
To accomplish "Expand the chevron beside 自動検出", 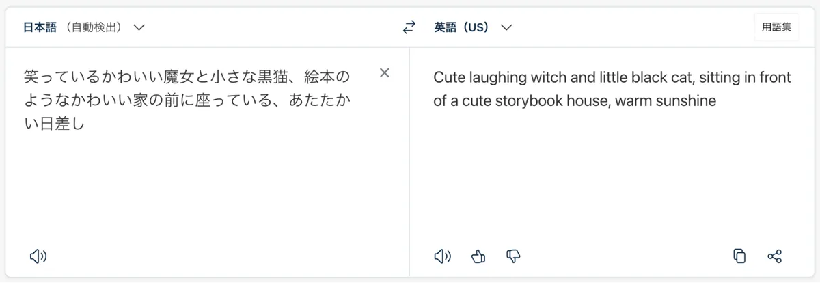I will (139, 28).
